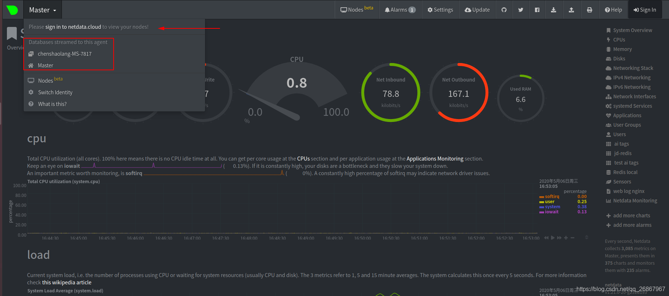
Task: Choose What is this? menu item
Action: (x=52, y=104)
